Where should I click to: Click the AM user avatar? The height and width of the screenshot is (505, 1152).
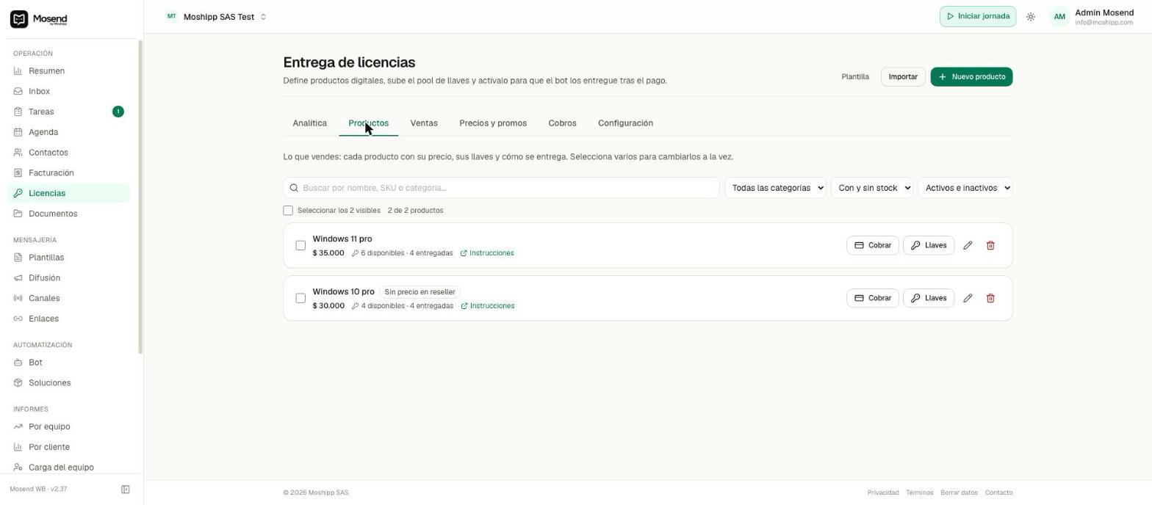click(1059, 17)
